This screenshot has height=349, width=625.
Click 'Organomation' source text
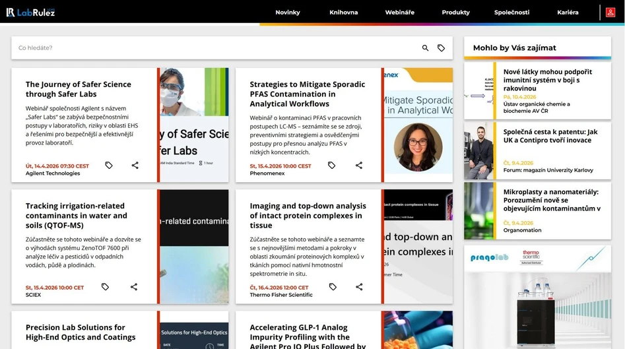522,230
